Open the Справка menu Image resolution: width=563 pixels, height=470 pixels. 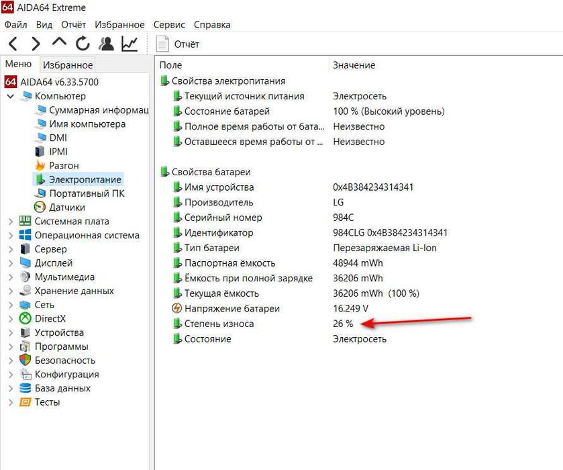click(x=212, y=24)
